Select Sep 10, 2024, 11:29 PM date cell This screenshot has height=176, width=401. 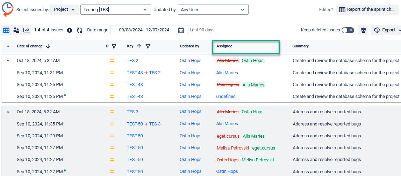[x=40, y=136]
